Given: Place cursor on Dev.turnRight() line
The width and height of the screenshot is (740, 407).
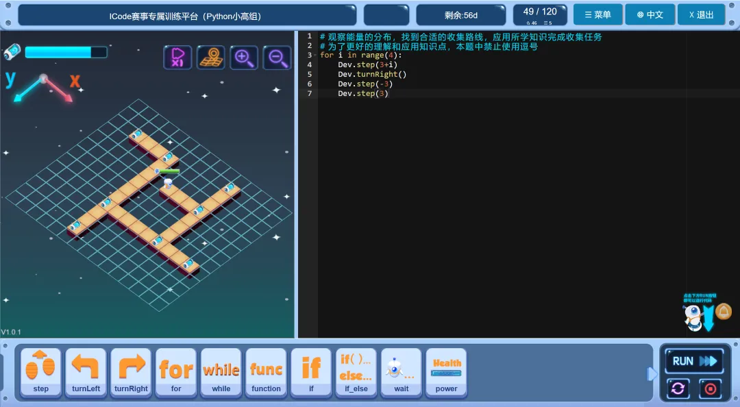Looking at the screenshot, I should (372, 74).
